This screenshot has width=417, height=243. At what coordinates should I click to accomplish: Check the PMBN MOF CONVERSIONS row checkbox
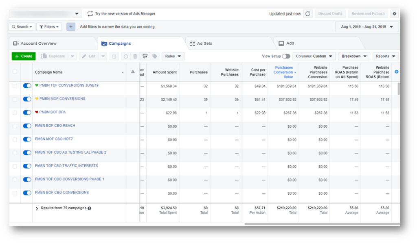click(15, 99)
